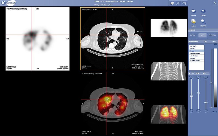
Task: Click the 10 cm scale label
Action: point(140,32)
